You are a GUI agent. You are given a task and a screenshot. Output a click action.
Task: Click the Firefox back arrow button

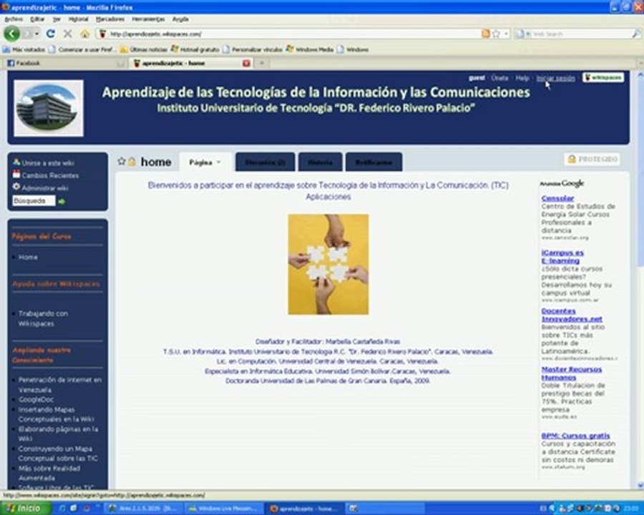(12, 34)
